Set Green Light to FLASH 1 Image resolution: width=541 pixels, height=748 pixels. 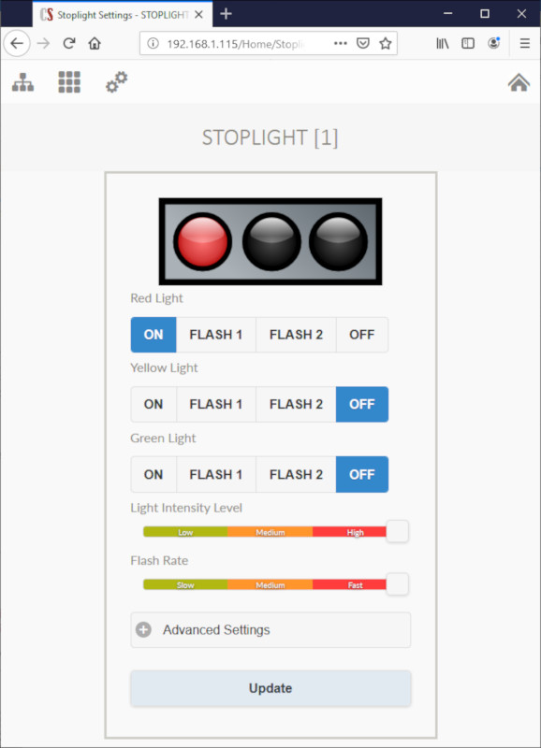click(x=216, y=475)
